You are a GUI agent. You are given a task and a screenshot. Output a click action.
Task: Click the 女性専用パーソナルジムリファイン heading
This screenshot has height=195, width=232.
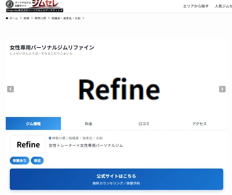pos(52,47)
